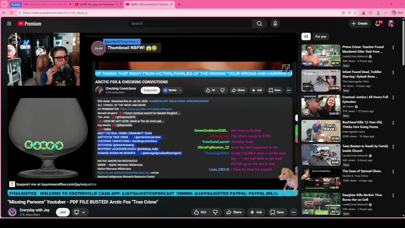Expand the notification bell preferences dropdown
Screen dimensions: 405x228
tap(84, 212)
